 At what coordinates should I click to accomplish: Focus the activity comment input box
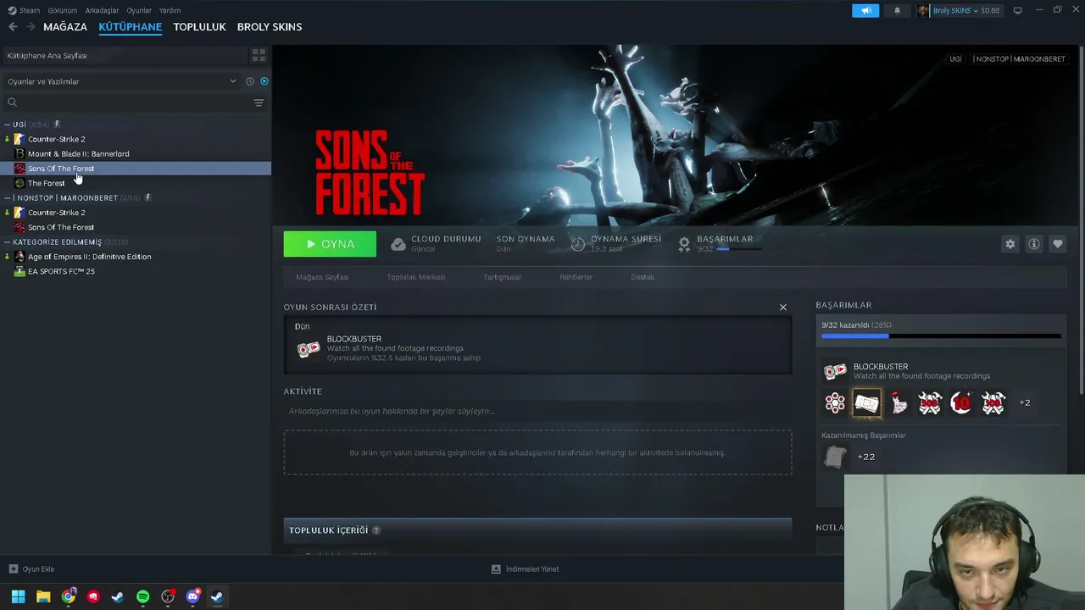tap(537, 412)
